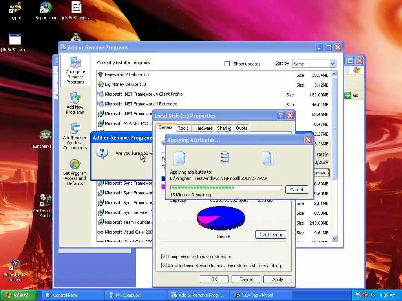Open Add/Remove Windows Components
This screenshot has height=301, width=402.
[75, 136]
